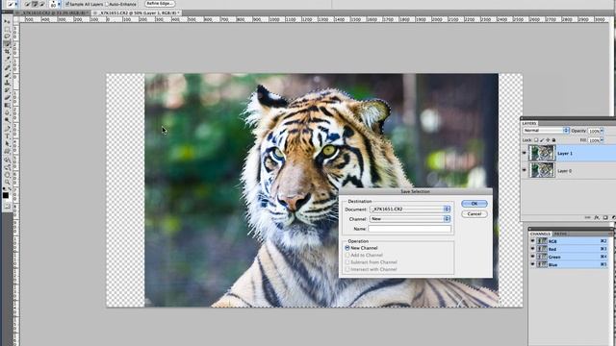The image size is (616, 346).
Task: Click the Refine Edge button
Action: [160, 4]
